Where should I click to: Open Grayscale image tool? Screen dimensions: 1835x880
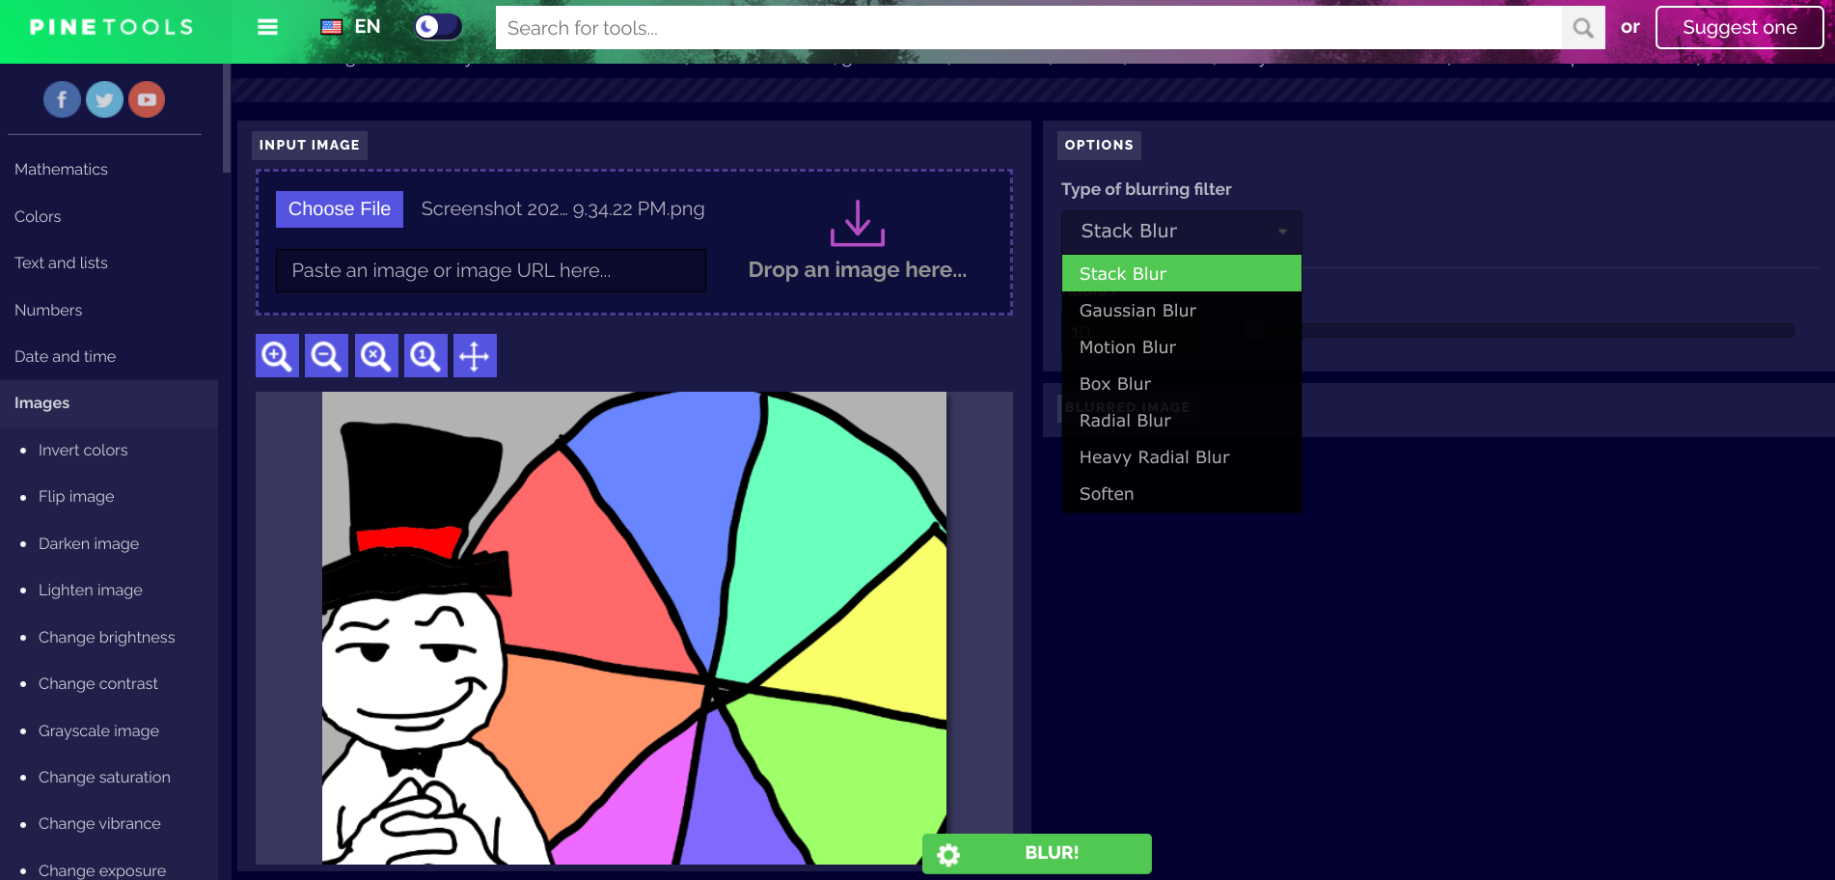[x=98, y=730]
